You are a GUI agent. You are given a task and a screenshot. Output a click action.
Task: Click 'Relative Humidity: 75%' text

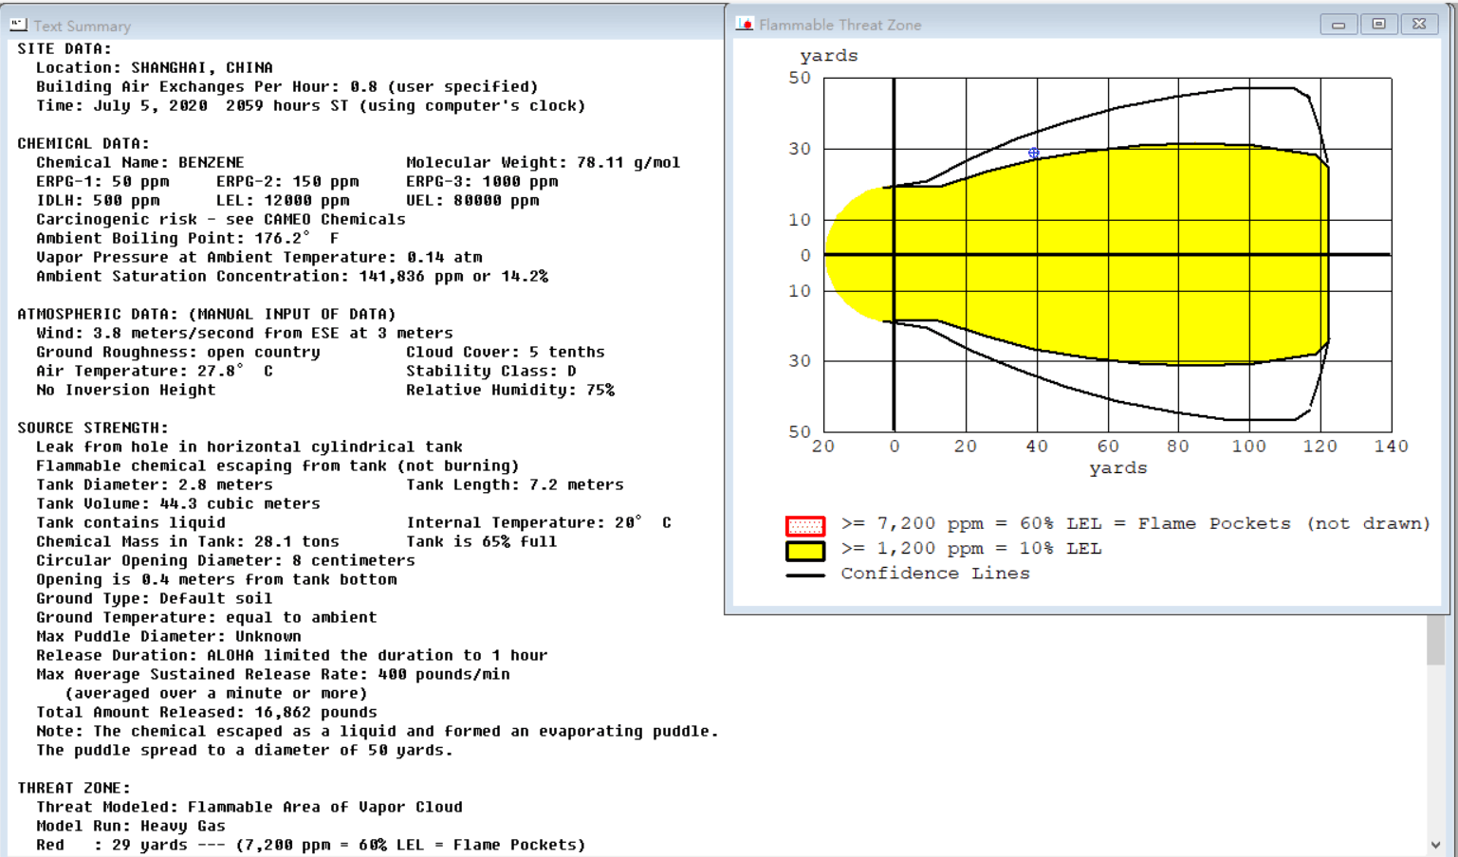coord(510,391)
